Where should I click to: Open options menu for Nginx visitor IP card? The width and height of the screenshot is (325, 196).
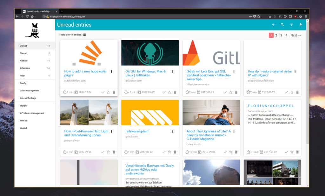coord(295,71)
